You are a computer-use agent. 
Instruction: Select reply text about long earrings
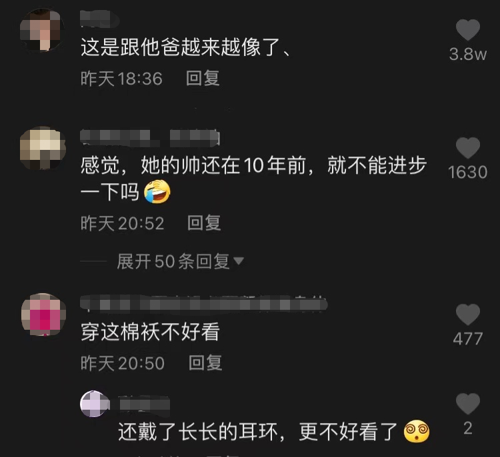pyautogui.click(x=273, y=432)
